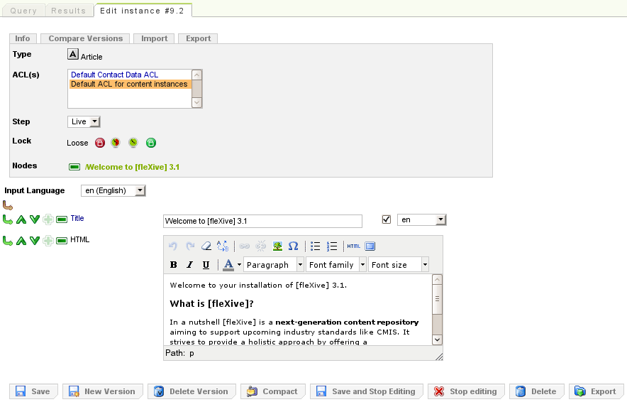Open the Paragraph format dropdown
Viewport: 627px width, 402px height.
coord(274,265)
